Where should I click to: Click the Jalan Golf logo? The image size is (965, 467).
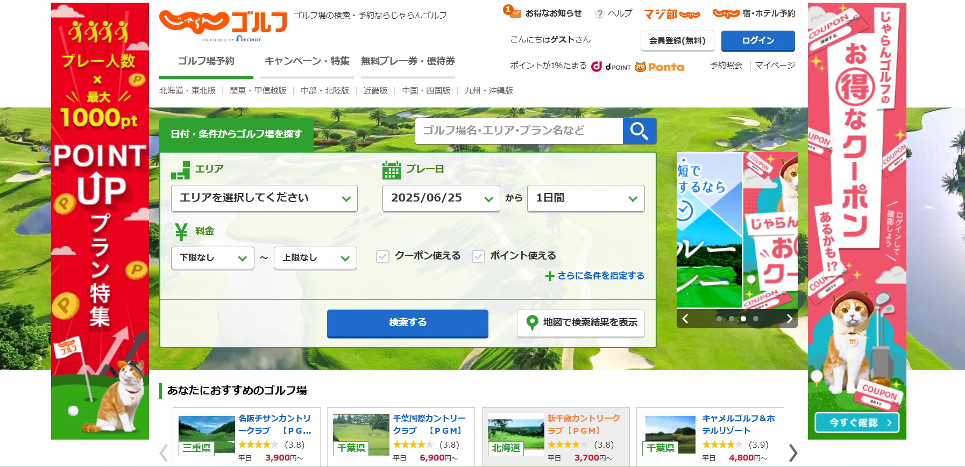click(223, 22)
